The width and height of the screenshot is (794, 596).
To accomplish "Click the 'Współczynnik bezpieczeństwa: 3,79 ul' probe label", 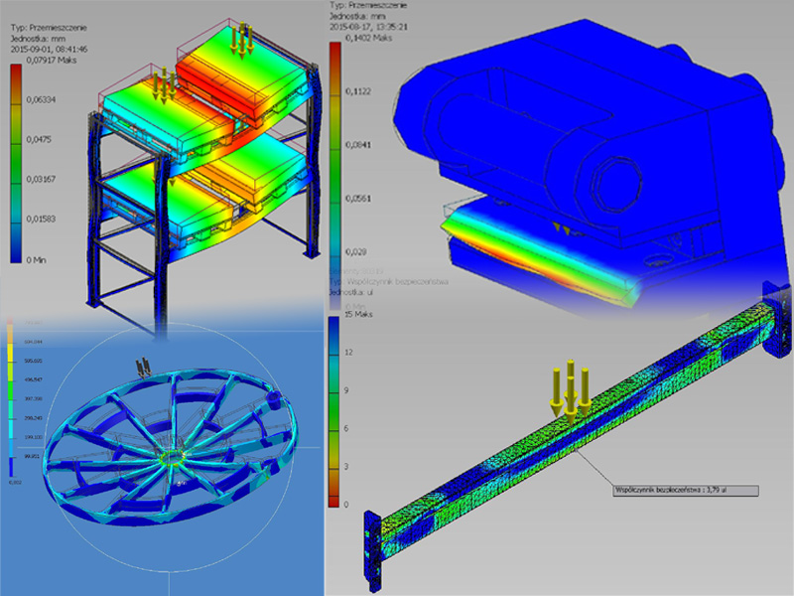I will 684,490.
